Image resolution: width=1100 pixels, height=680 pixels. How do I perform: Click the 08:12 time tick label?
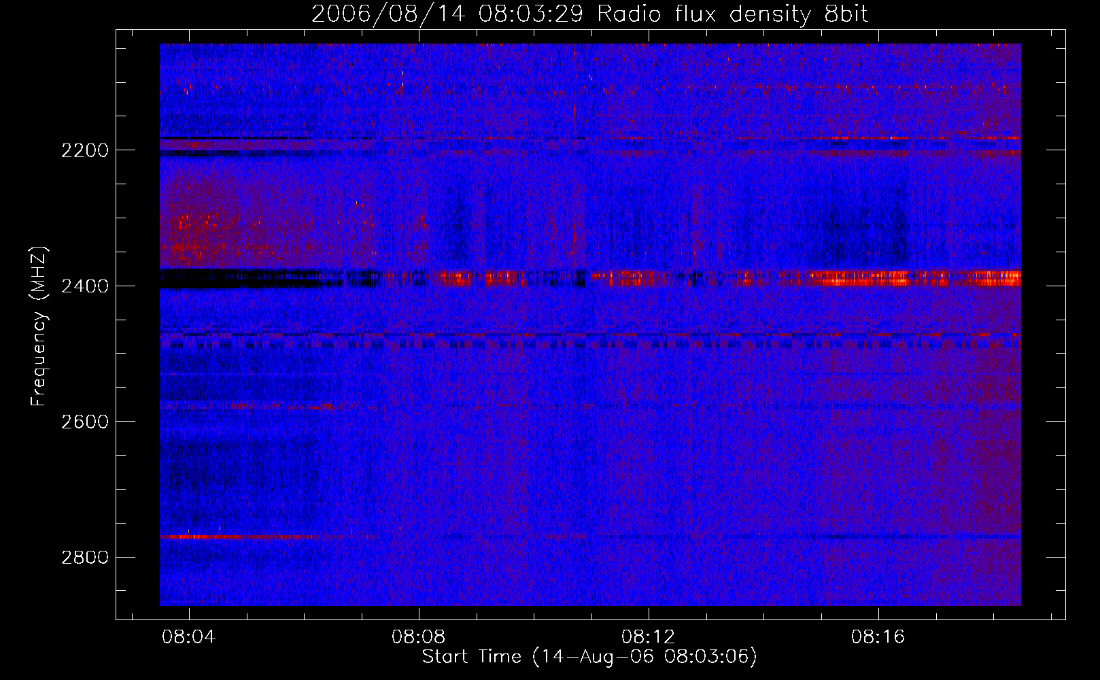pyautogui.click(x=649, y=636)
